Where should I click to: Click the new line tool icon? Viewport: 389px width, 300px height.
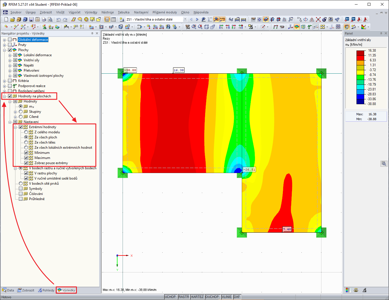16,27
